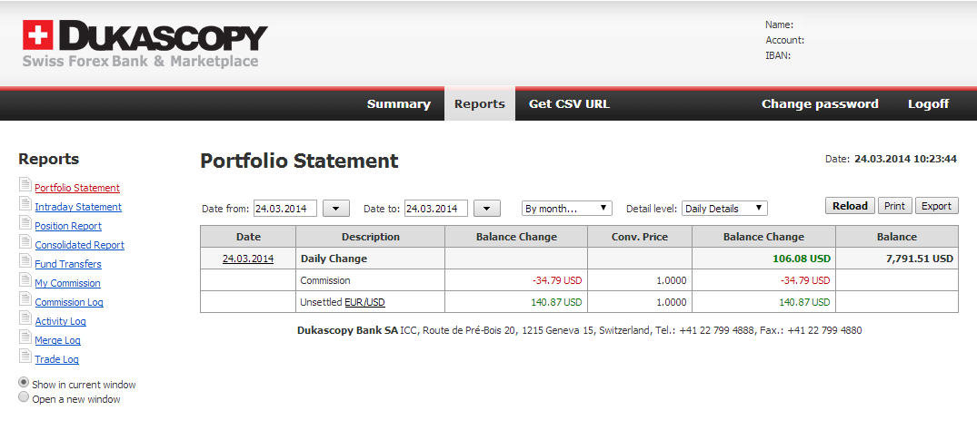Click document icon beside Consolidated Report
Screen dimensions: 977x430
coord(25,242)
